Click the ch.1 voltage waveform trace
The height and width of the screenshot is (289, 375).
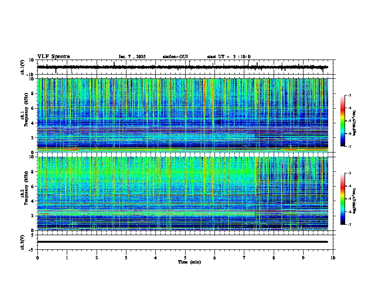coord(182,67)
